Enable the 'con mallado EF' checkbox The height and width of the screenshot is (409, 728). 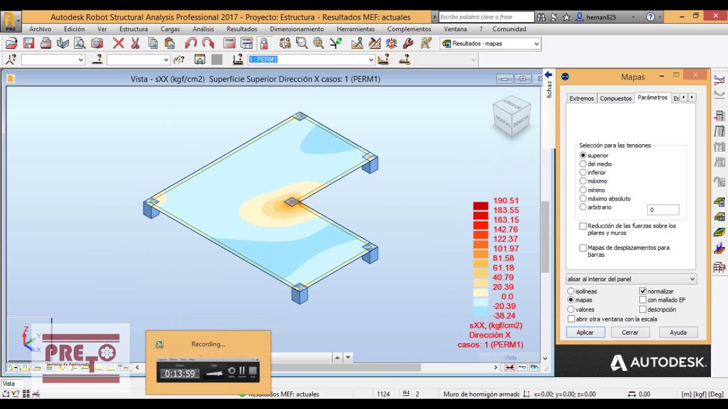643,300
